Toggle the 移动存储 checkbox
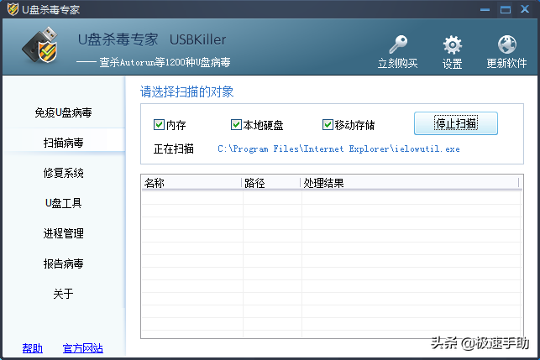 (x=328, y=124)
